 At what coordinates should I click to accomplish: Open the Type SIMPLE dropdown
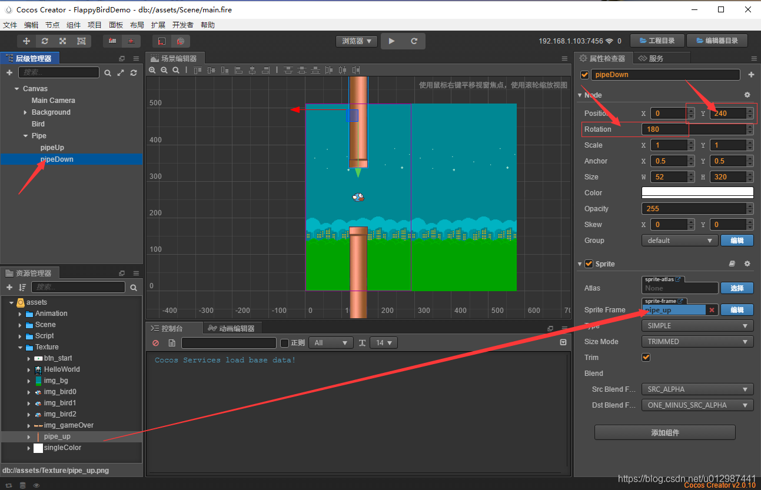[x=697, y=325]
